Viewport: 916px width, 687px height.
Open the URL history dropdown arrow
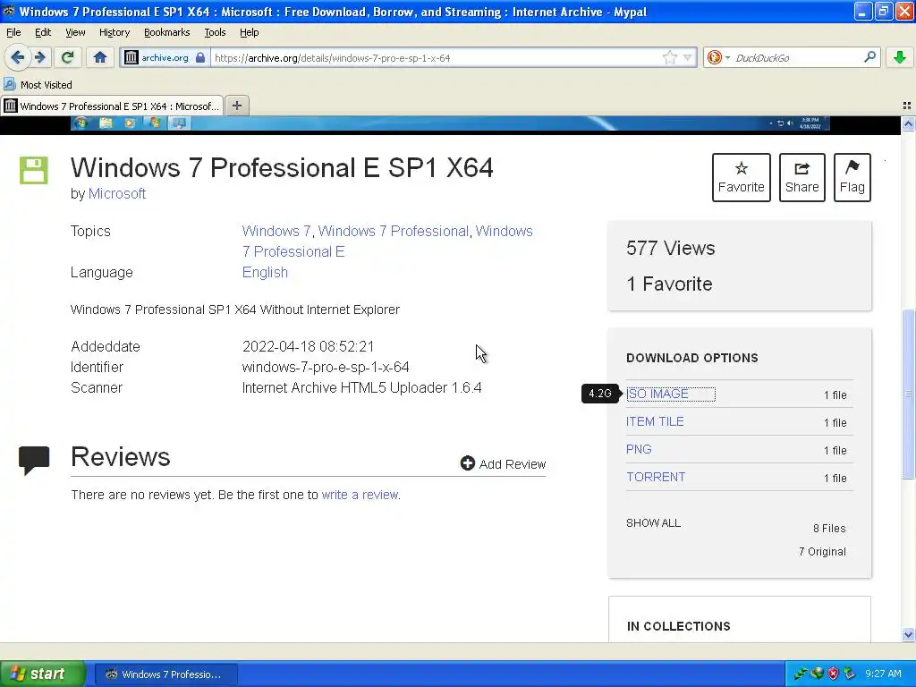click(688, 57)
